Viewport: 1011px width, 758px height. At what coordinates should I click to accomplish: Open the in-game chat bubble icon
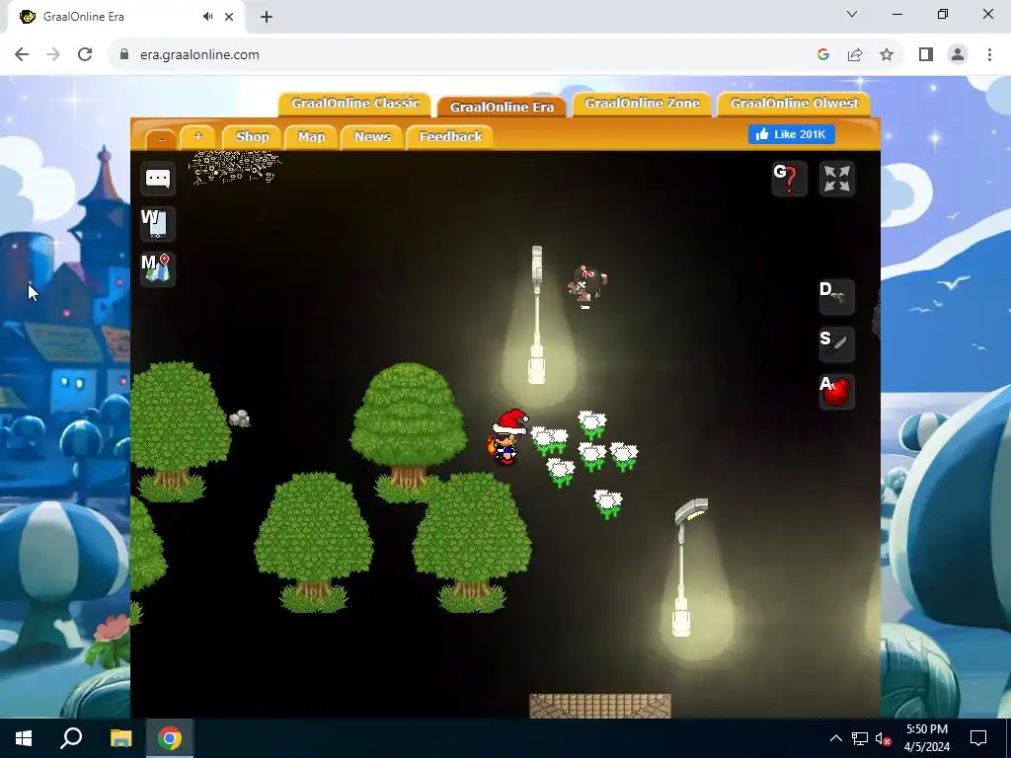click(x=157, y=179)
